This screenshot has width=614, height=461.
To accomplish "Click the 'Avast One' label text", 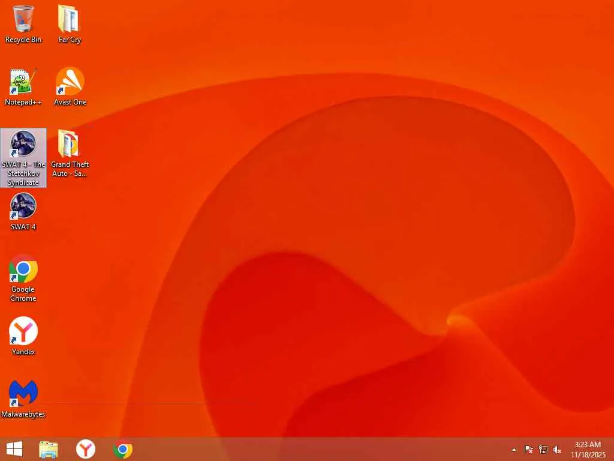I will [x=70, y=102].
